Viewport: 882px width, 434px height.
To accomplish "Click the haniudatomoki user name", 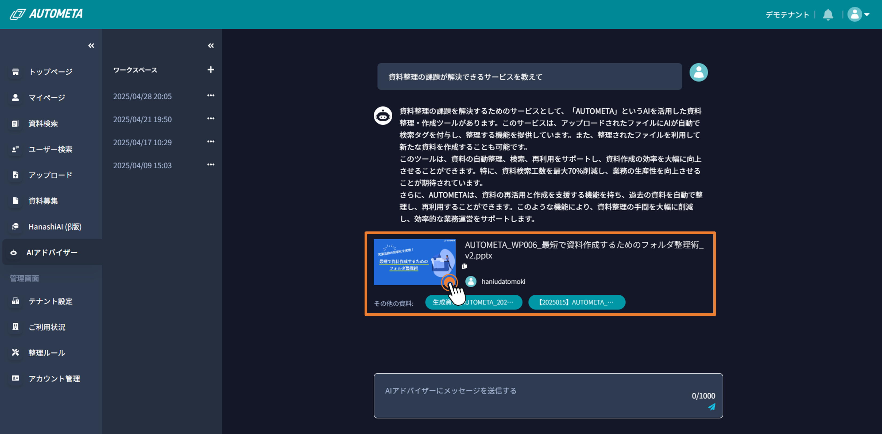I will 503,281.
